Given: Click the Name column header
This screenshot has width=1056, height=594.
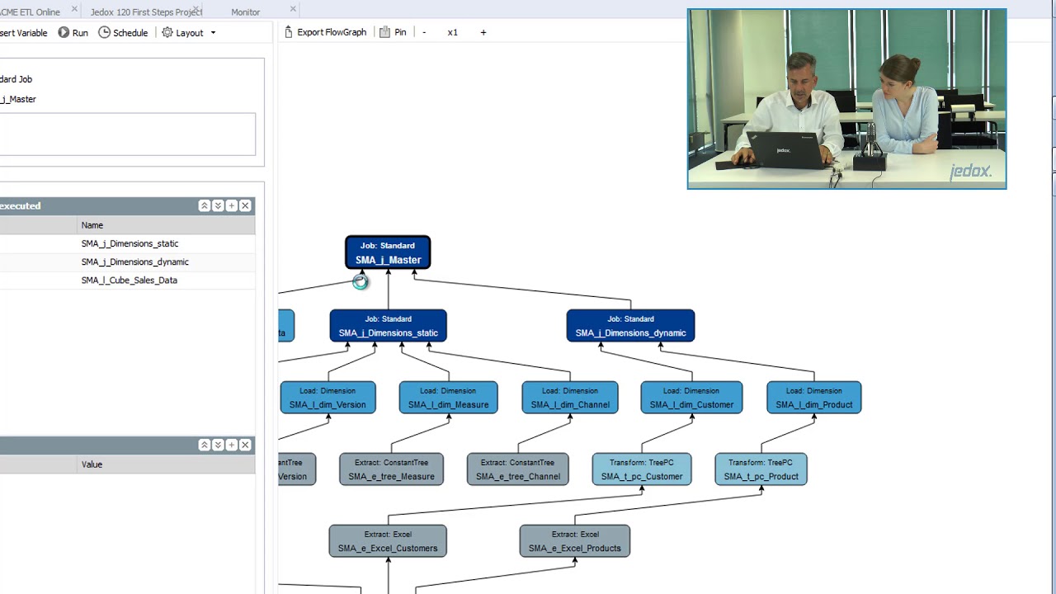Looking at the screenshot, I should click(x=166, y=225).
